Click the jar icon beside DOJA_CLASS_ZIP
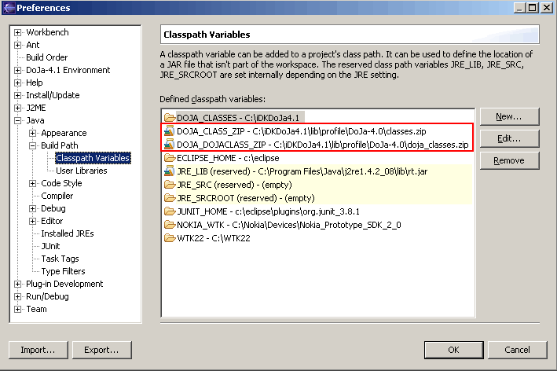557x371 pixels. [169, 131]
